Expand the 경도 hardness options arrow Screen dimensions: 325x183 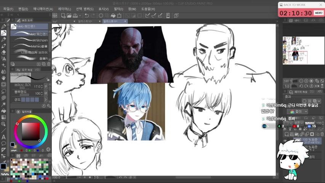(x=46, y=100)
